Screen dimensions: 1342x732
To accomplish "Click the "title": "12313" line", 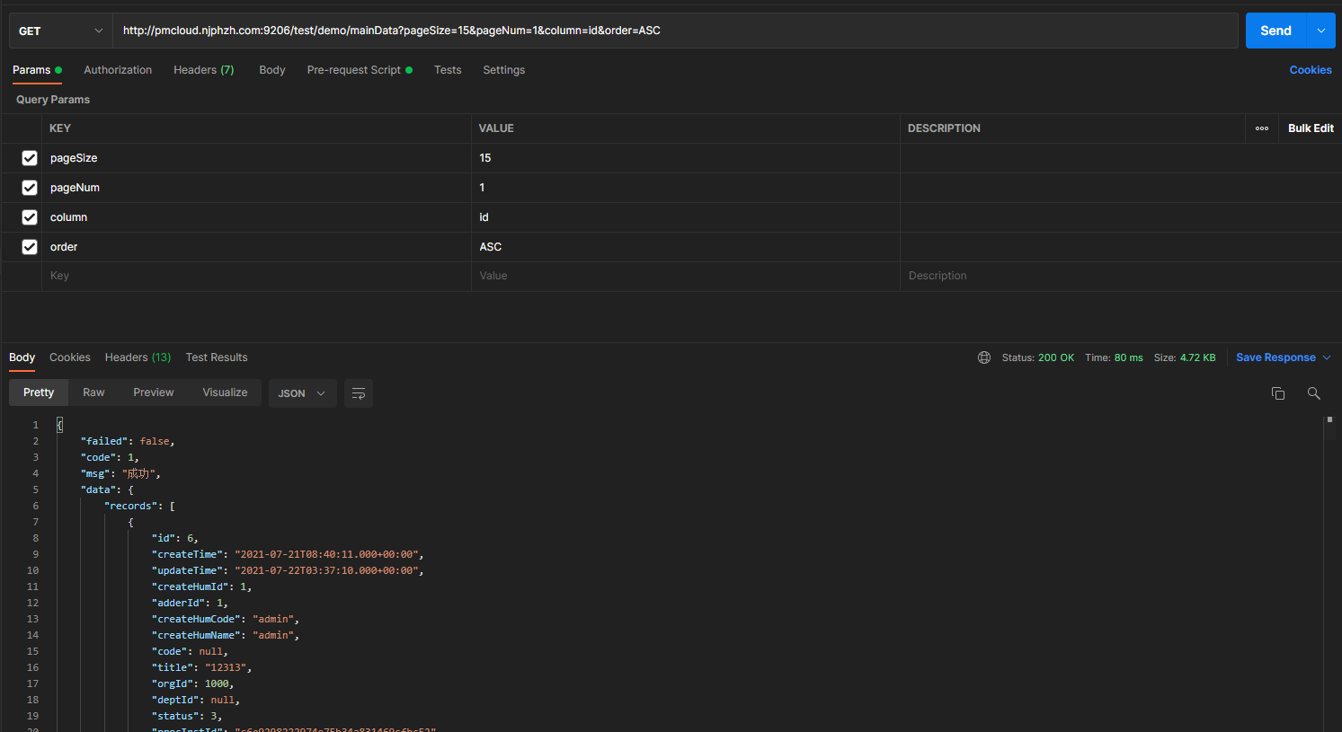I will (x=201, y=667).
